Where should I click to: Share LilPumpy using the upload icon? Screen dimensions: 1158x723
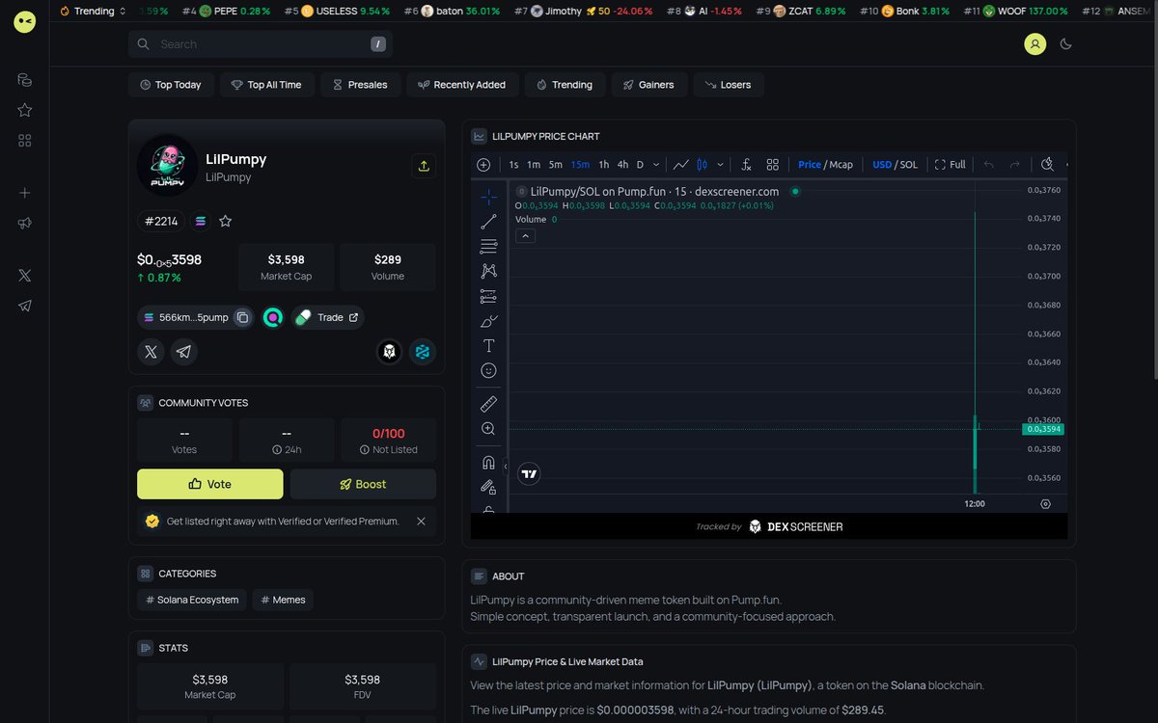(x=424, y=166)
